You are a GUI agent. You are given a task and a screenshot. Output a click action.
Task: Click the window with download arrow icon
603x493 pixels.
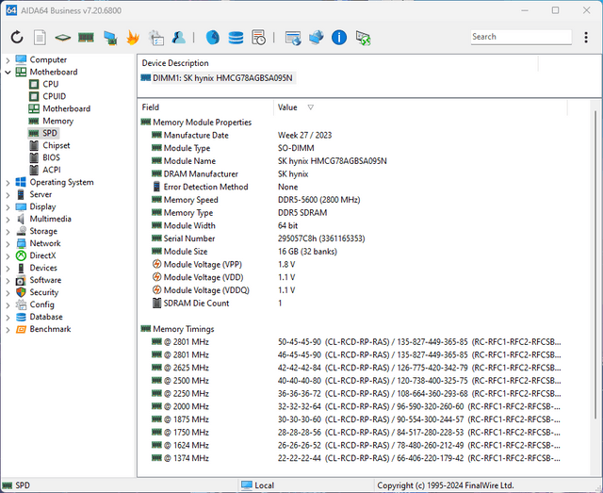pyautogui.click(x=293, y=38)
